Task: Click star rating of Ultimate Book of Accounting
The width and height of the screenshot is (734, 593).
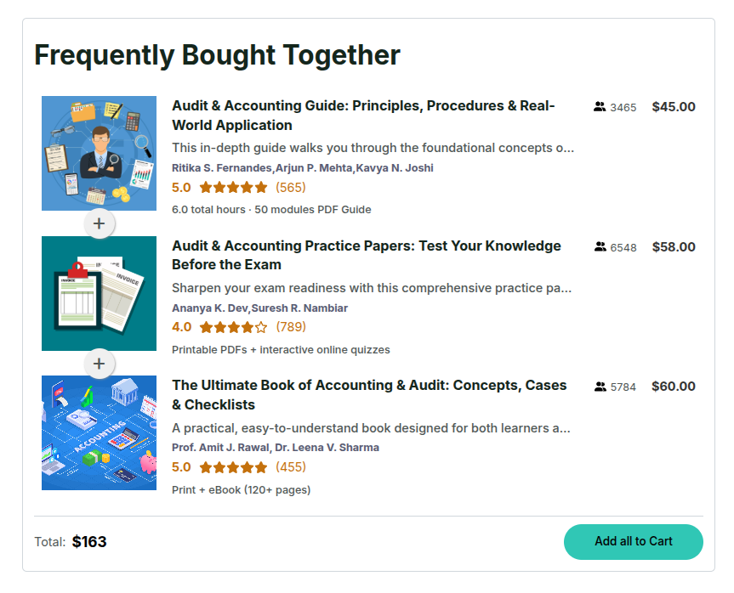Action: [233, 467]
